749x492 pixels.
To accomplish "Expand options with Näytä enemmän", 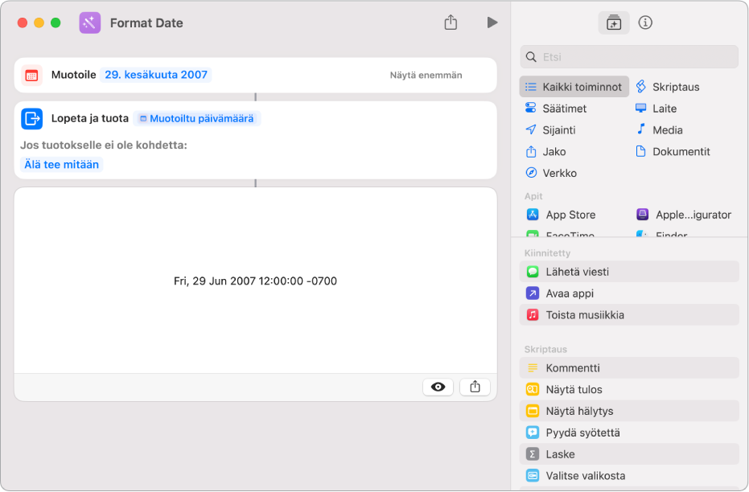I will click(426, 75).
